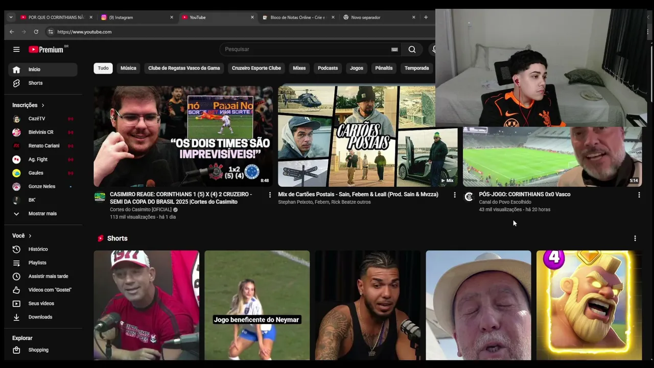Go to Início in sidebar
654x368 pixels.
pos(43,70)
